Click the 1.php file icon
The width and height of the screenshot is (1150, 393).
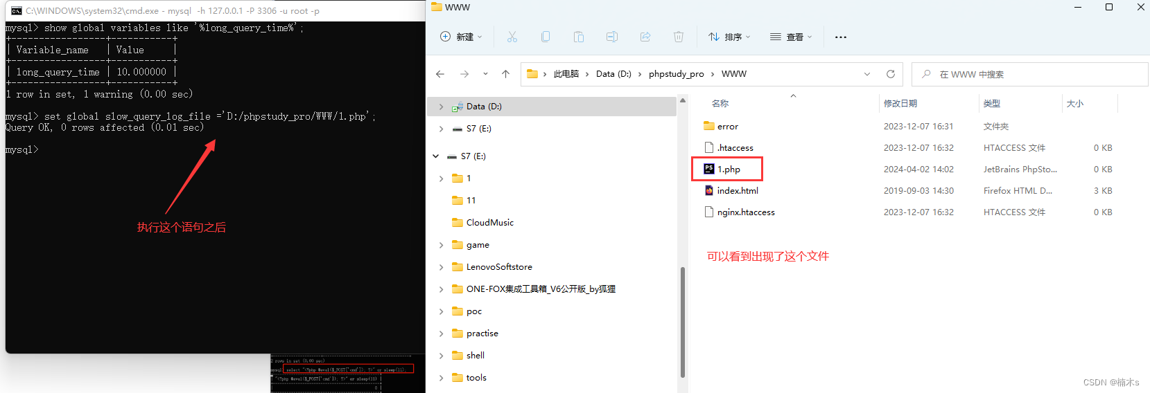tap(709, 169)
